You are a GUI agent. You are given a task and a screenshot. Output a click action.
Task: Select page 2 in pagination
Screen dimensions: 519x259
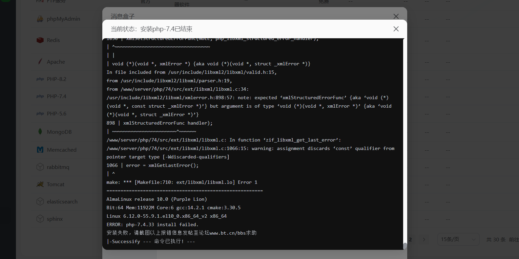coord(410,240)
